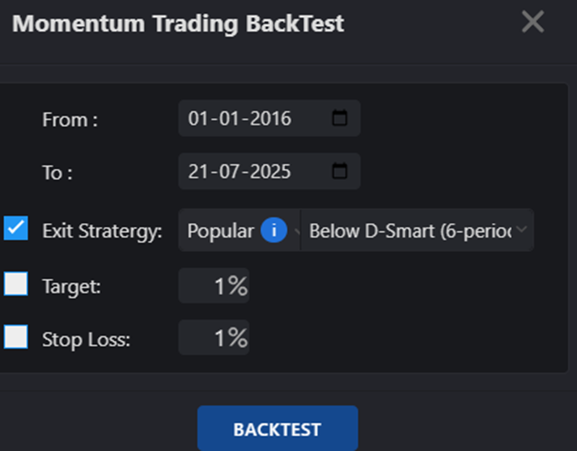Open the Below D-Smart (6-period) dropdown
The image size is (577, 451).
pyautogui.click(x=418, y=230)
